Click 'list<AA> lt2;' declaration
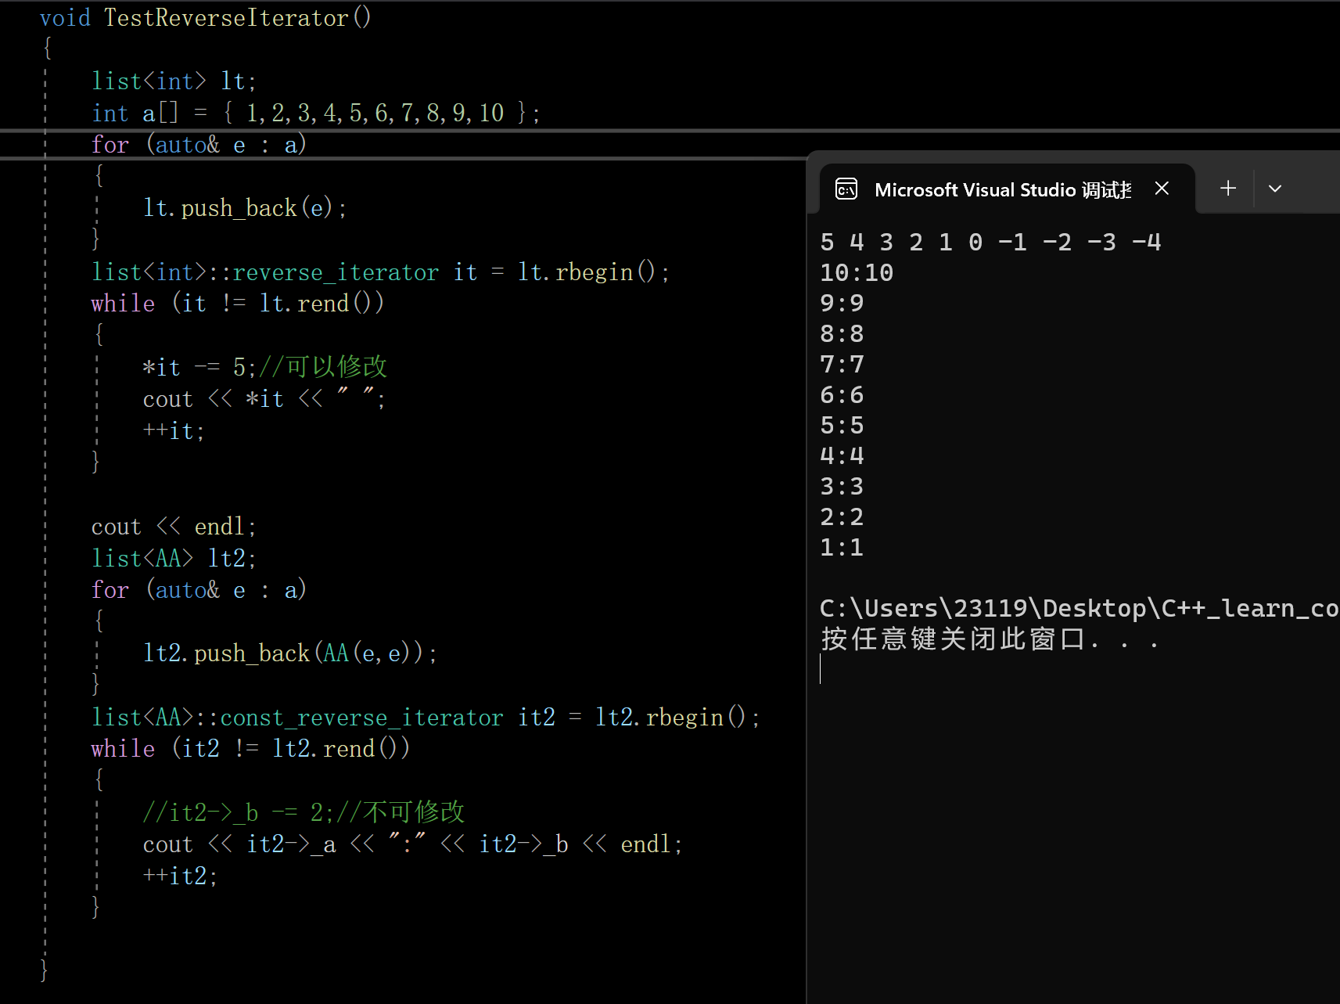 point(174,559)
